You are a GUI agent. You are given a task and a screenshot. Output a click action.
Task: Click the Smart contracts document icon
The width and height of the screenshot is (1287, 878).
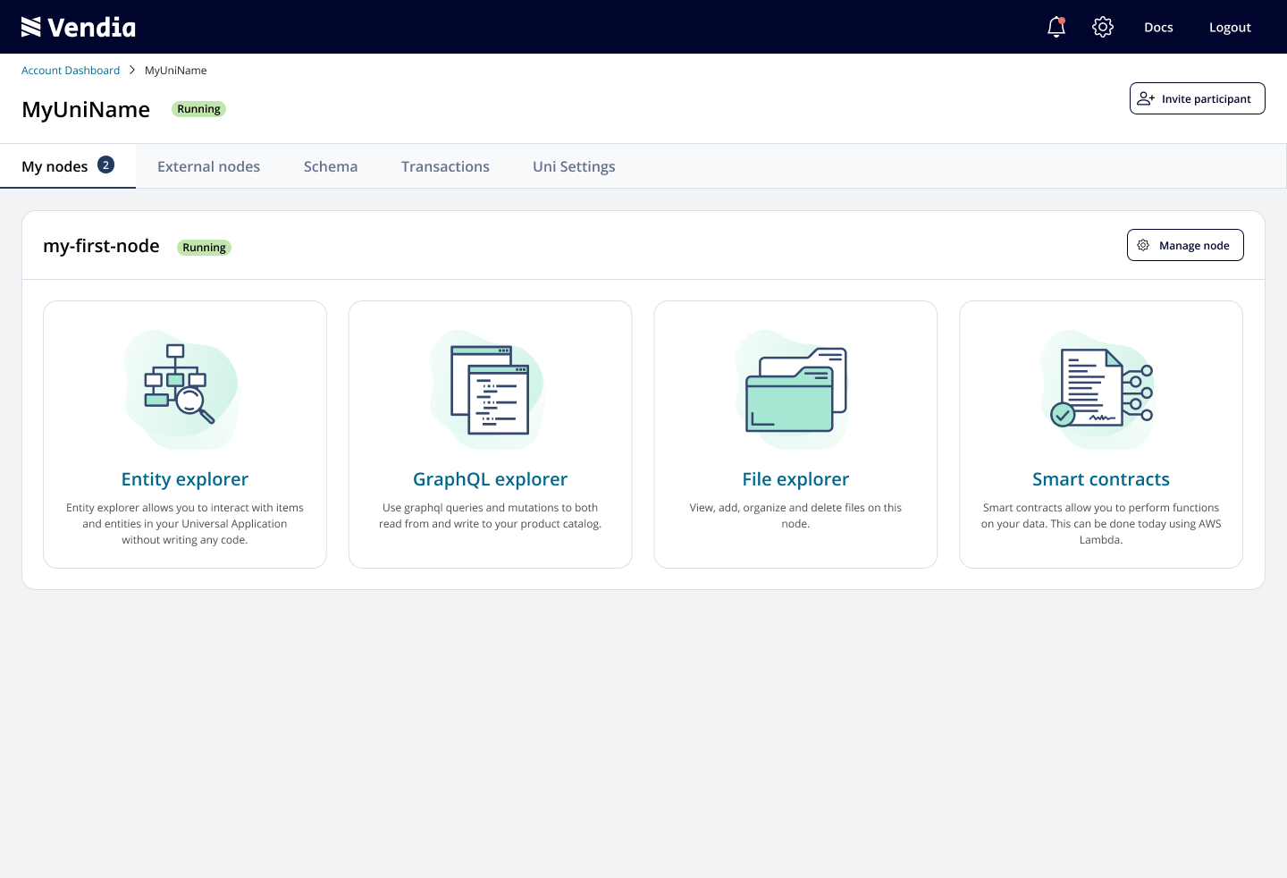point(1100,389)
